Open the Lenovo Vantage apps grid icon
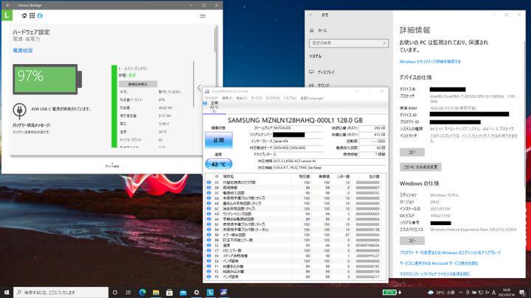This screenshot has width=531, height=298. point(32,15)
